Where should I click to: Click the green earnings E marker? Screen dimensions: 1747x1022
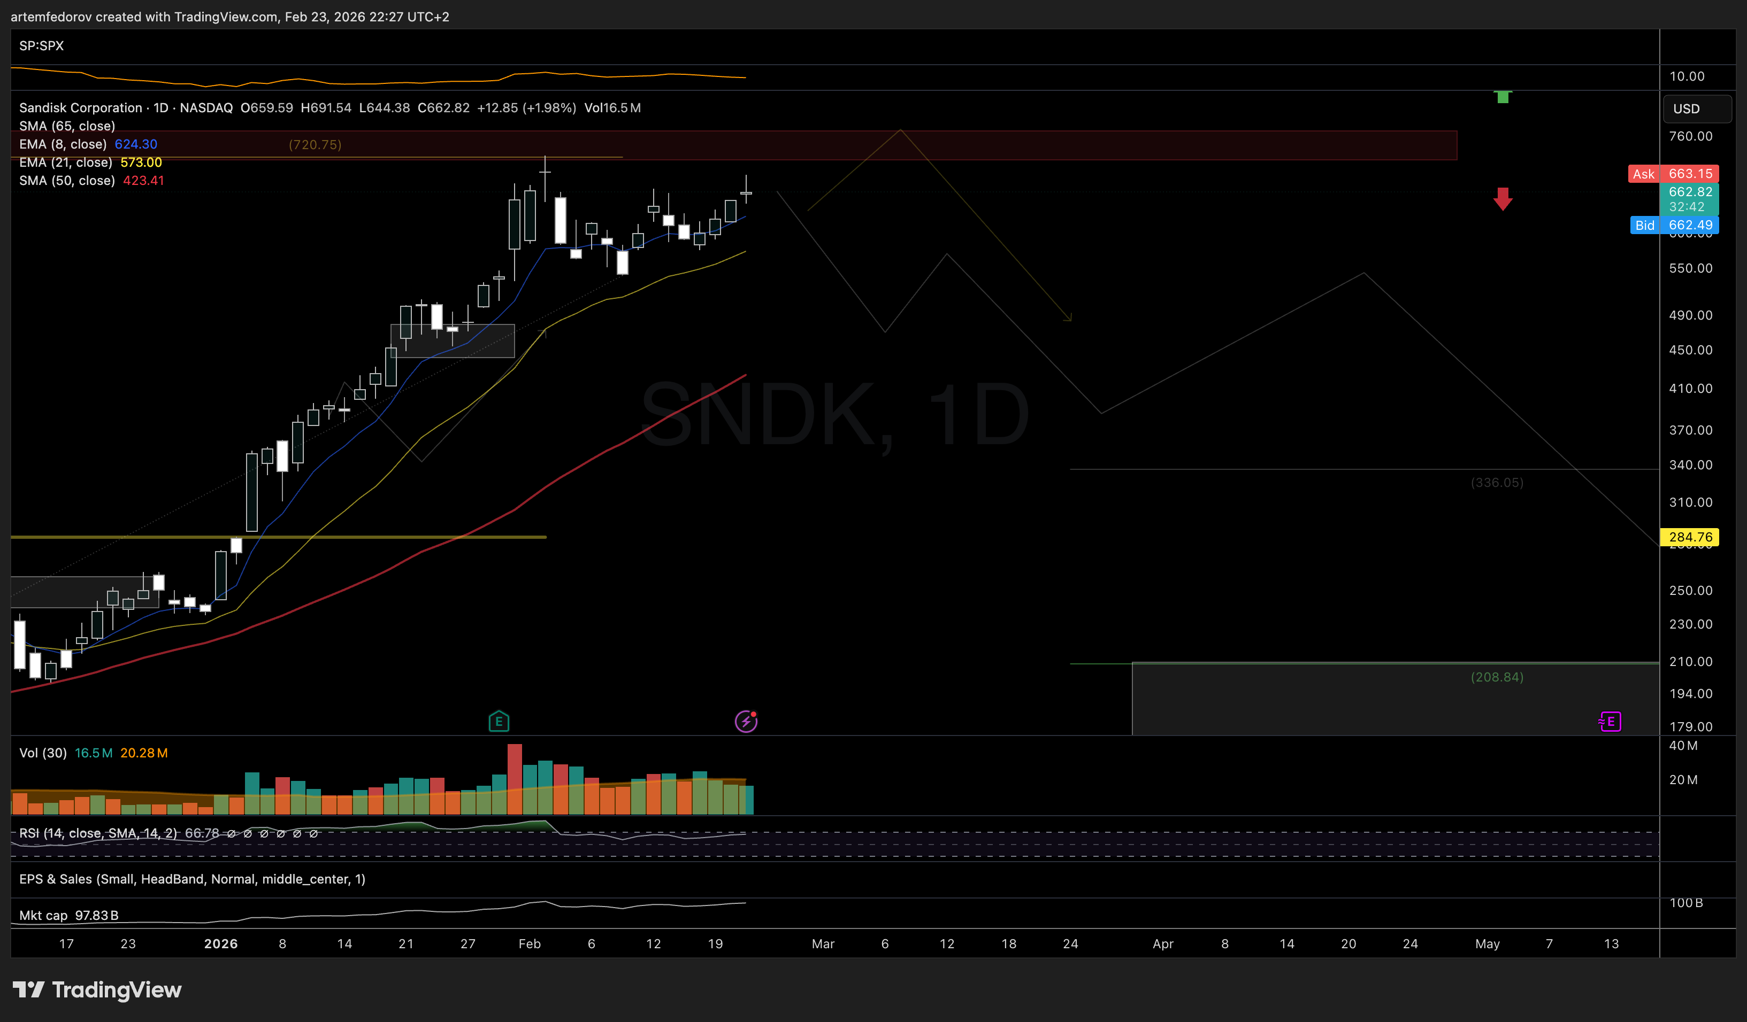499,721
